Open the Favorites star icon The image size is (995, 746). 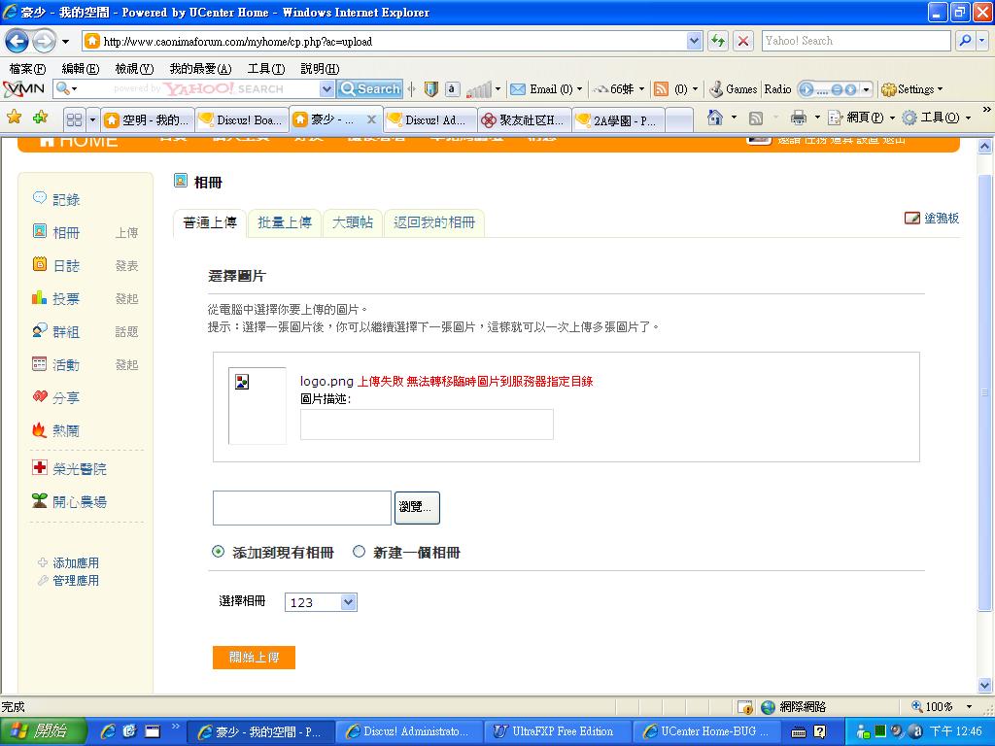pyautogui.click(x=14, y=118)
